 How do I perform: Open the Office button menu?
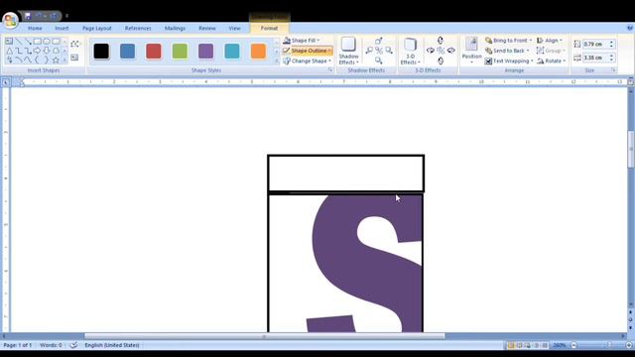[10, 20]
